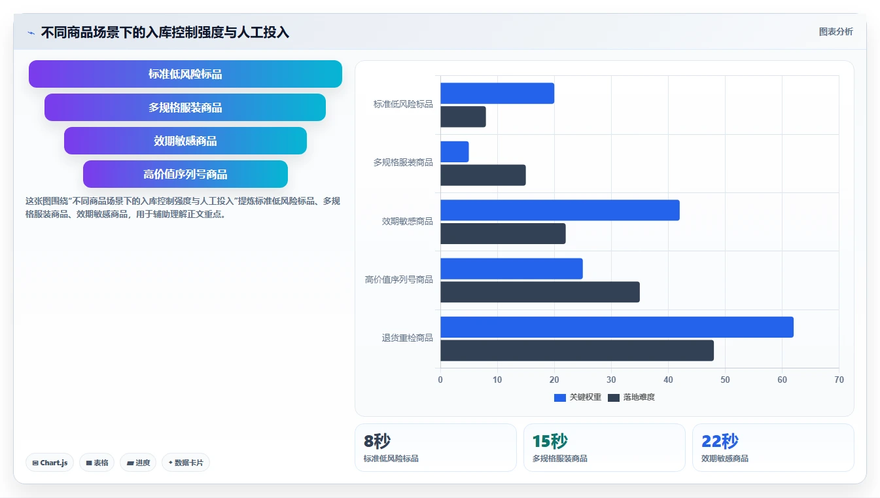Image resolution: width=880 pixels, height=498 pixels.
Task: Click the 退货重检商品 y-axis label
Action: click(x=408, y=338)
